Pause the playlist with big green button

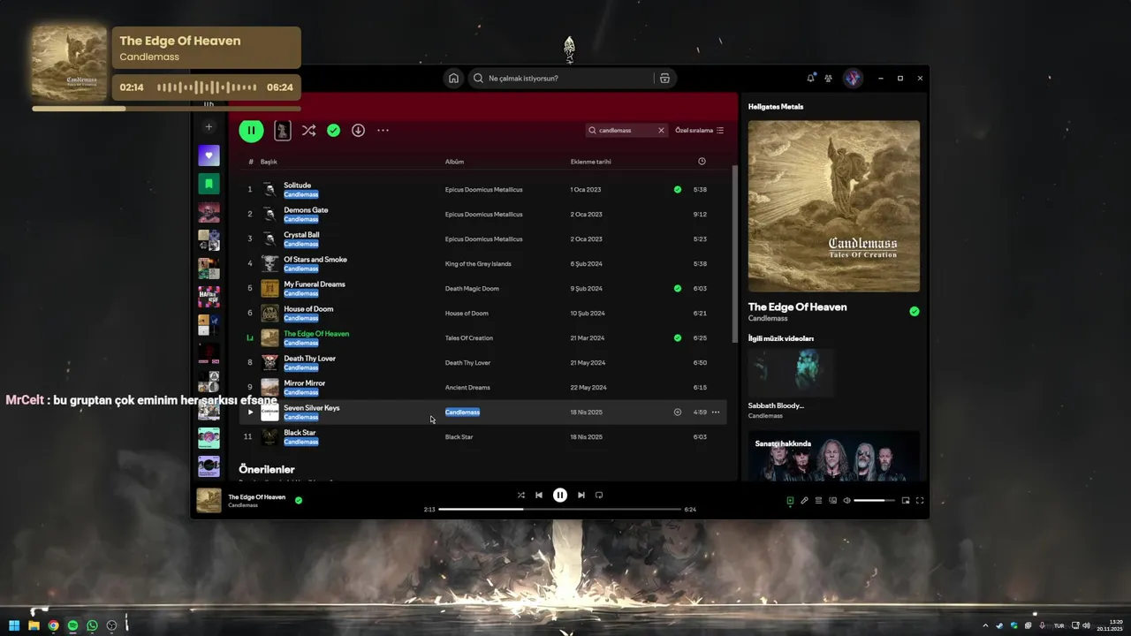point(251,130)
